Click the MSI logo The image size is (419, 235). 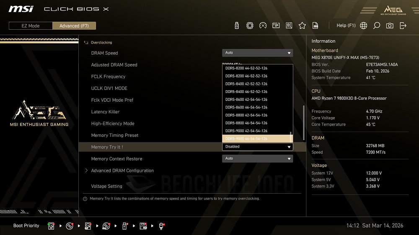pos(21,9)
